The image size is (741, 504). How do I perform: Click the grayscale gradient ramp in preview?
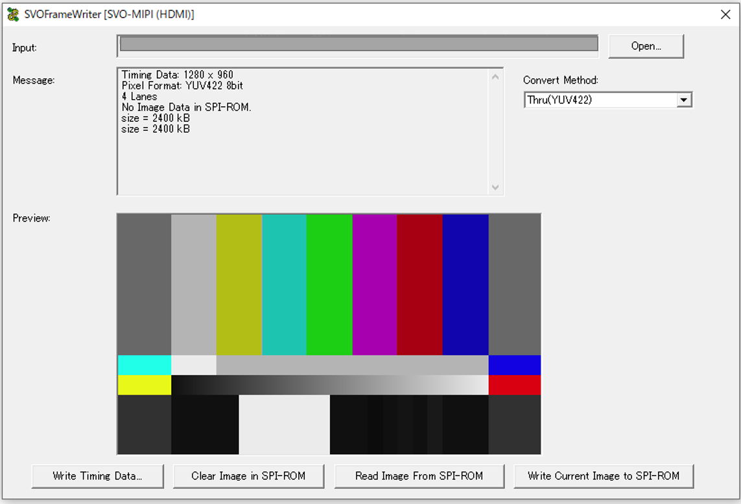(x=329, y=385)
